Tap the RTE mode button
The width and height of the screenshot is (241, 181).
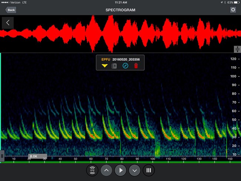tap(92, 171)
